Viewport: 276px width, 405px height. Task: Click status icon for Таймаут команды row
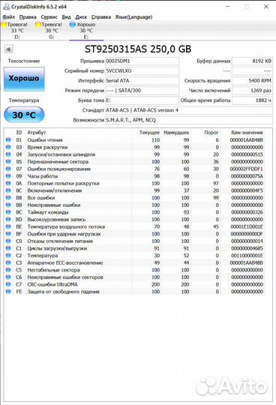(8, 212)
